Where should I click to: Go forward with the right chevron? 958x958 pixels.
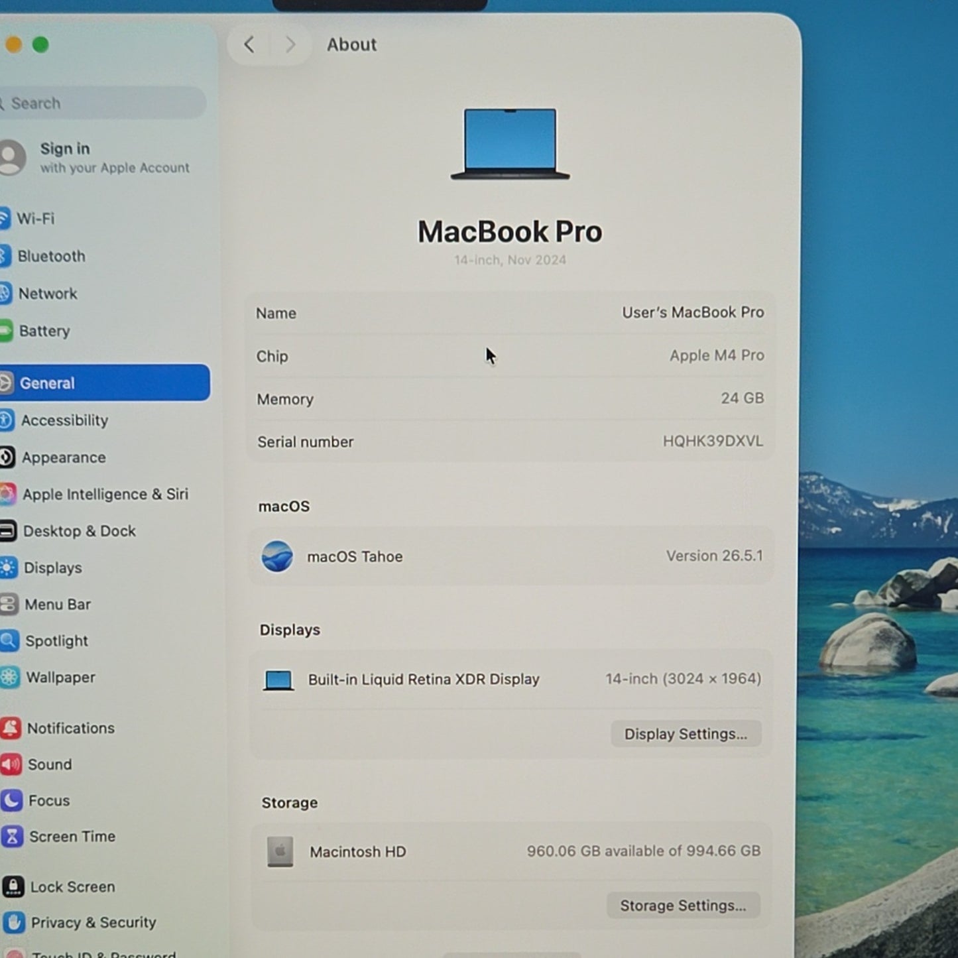coord(290,44)
